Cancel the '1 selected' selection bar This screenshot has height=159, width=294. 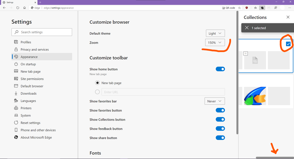tap(247, 28)
